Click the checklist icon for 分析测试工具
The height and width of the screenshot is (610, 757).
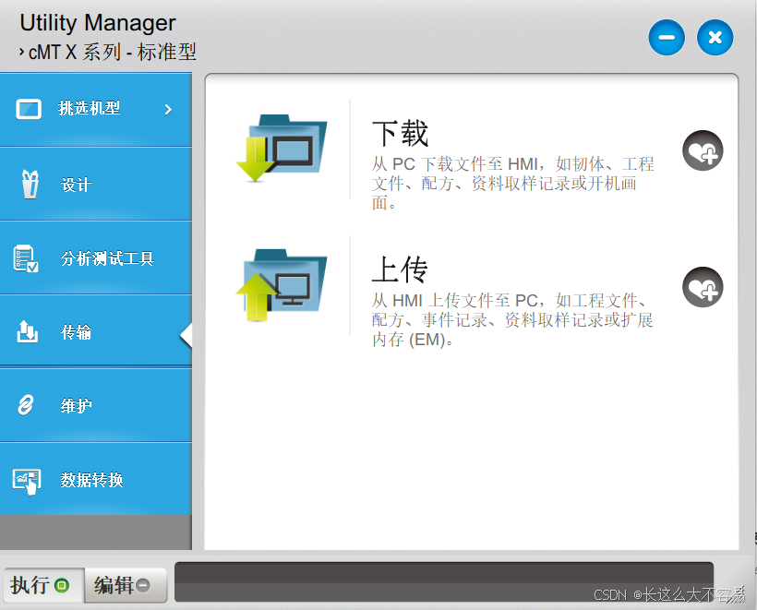point(26,258)
